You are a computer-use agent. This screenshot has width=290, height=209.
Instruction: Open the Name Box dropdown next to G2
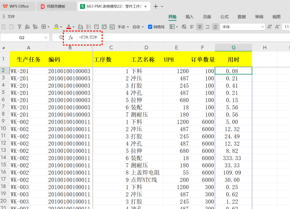click(46, 38)
